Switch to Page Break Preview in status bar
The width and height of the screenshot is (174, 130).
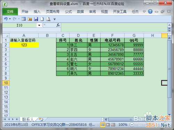click(113, 125)
